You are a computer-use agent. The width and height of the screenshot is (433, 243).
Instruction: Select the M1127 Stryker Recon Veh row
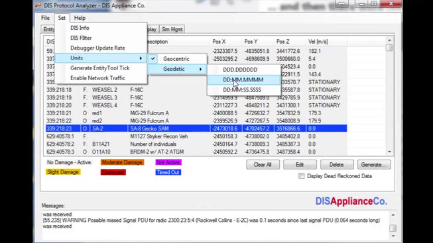pyautogui.click(x=196, y=136)
